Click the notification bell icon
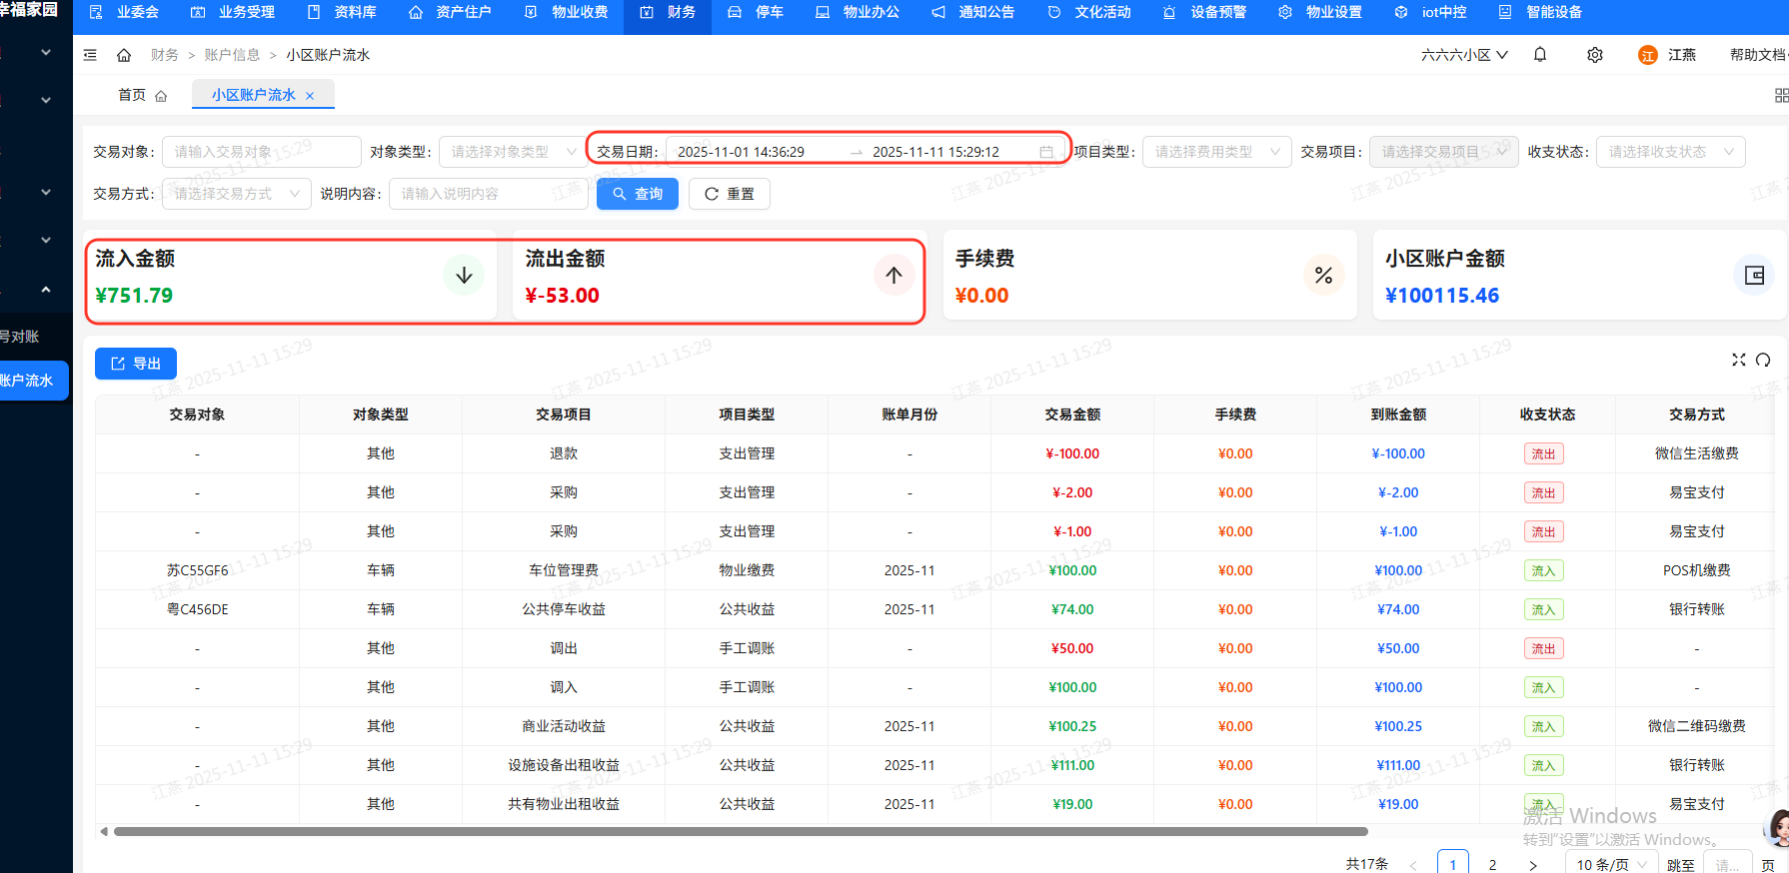 point(1540,55)
